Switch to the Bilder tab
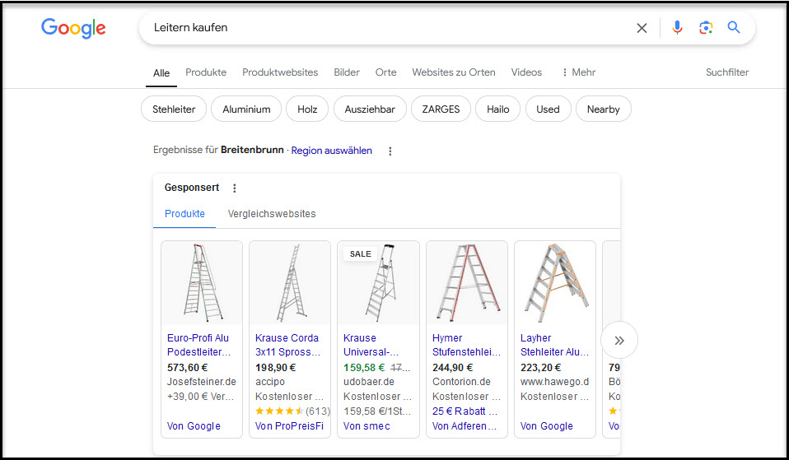This screenshot has width=789, height=460. tap(347, 72)
